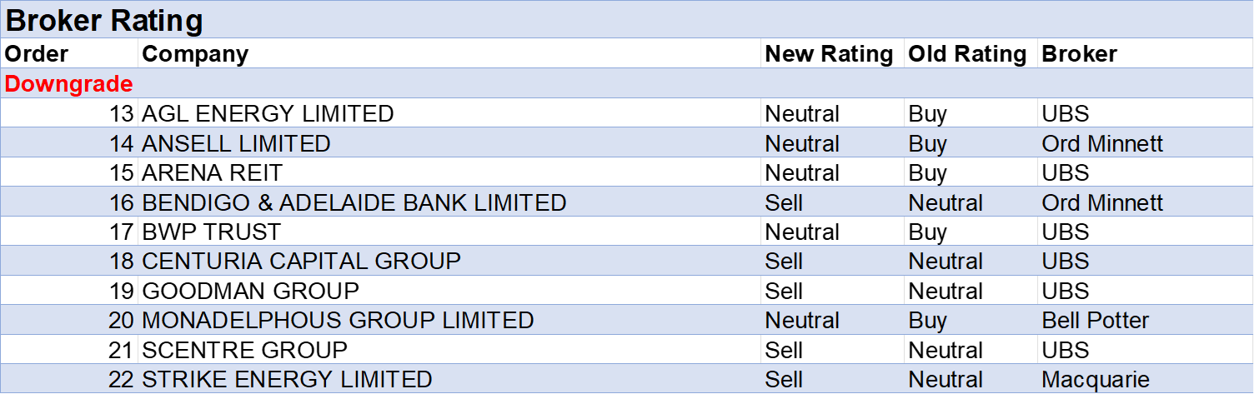This screenshot has width=1254, height=394.
Task: Click the Neutral cell in the Strike Energy row
Action: [946, 380]
